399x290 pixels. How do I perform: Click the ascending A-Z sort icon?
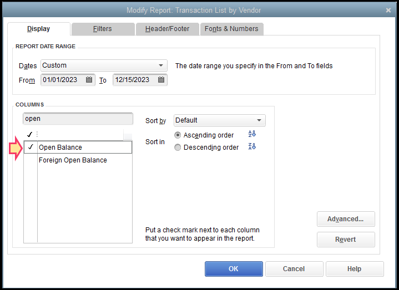tap(252, 134)
